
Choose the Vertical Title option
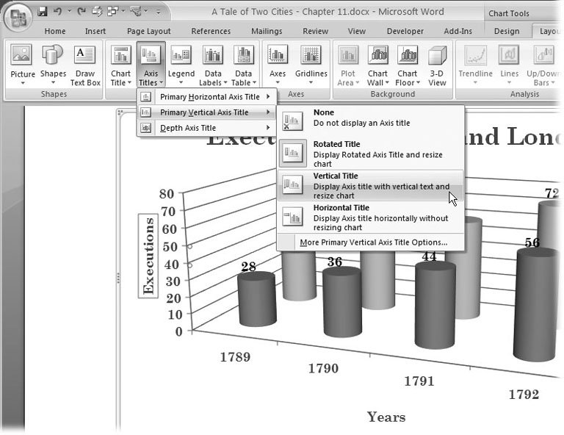click(x=370, y=186)
